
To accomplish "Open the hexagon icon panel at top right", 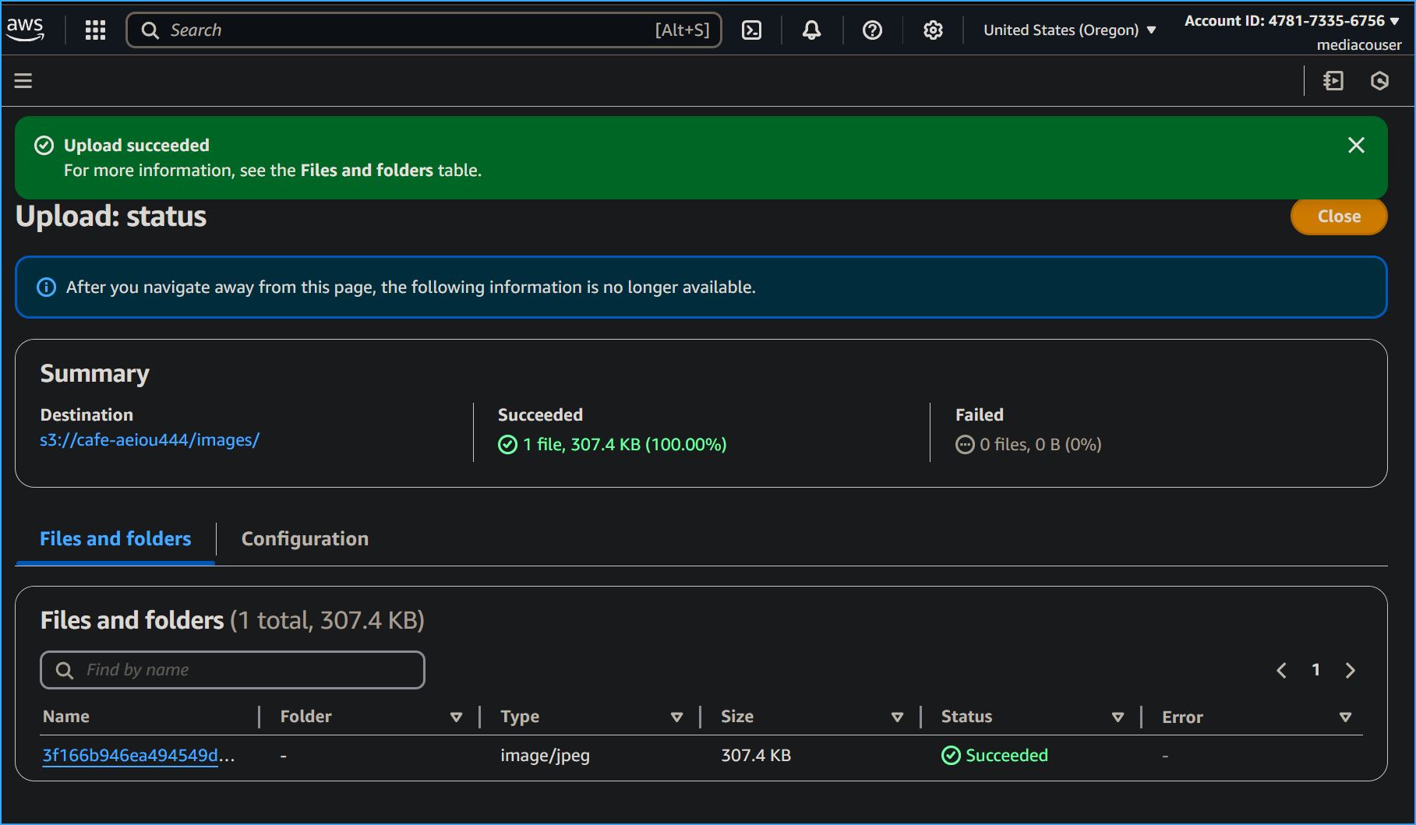I will pos(1379,80).
